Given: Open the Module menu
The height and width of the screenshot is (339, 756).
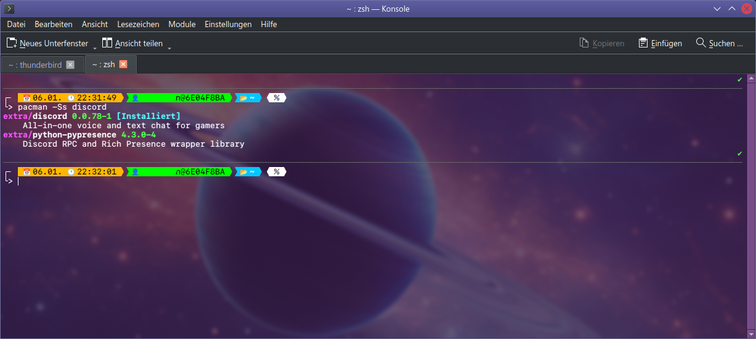Looking at the screenshot, I should click(x=182, y=25).
